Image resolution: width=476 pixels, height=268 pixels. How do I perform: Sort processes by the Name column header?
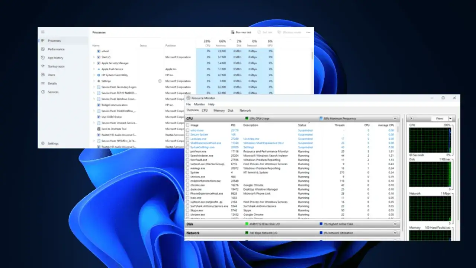tap(96, 45)
